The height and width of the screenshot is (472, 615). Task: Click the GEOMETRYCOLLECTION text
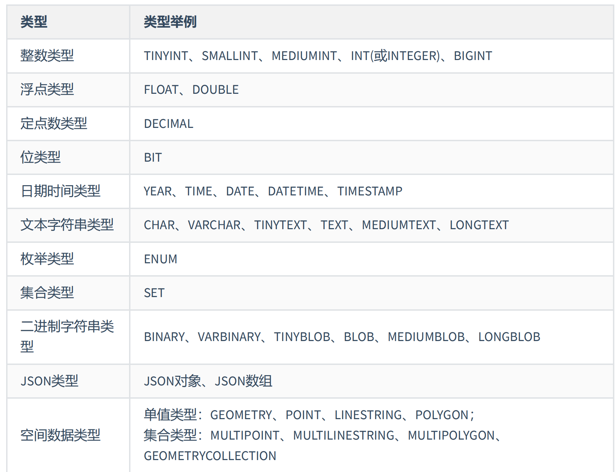click(x=210, y=456)
